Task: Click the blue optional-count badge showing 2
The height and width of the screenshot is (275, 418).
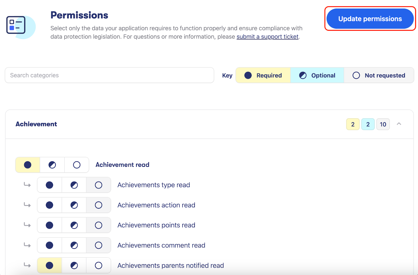Action: pyautogui.click(x=368, y=124)
